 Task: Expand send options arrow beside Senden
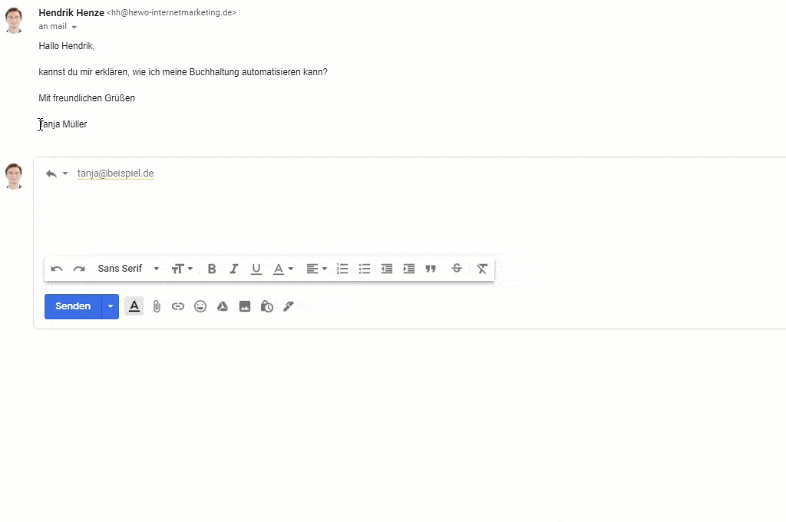[x=111, y=306]
